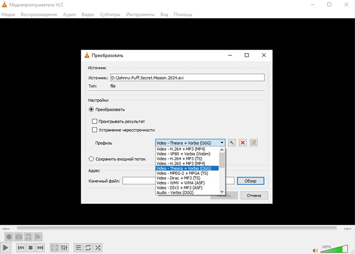Click the Отмена button
Image resolution: width=355 pixels, height=254 pixels.
pyautogui.click(x=254, y=196)
